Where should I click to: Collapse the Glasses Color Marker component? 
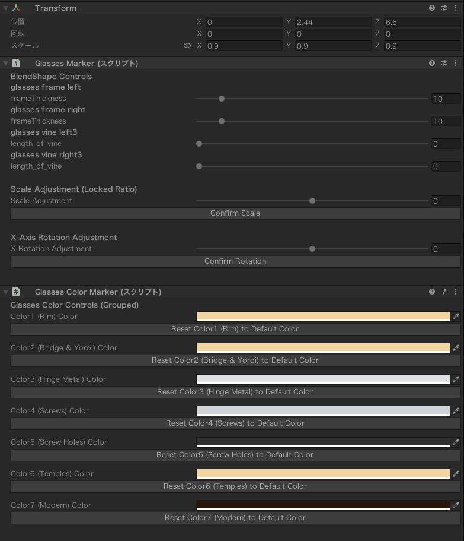pos(6,292)
